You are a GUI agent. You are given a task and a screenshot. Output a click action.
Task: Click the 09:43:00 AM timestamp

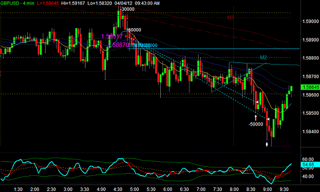point(147,3)
